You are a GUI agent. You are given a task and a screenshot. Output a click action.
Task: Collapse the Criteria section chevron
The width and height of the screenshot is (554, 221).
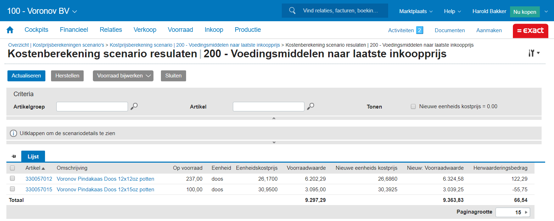point(274,118)
